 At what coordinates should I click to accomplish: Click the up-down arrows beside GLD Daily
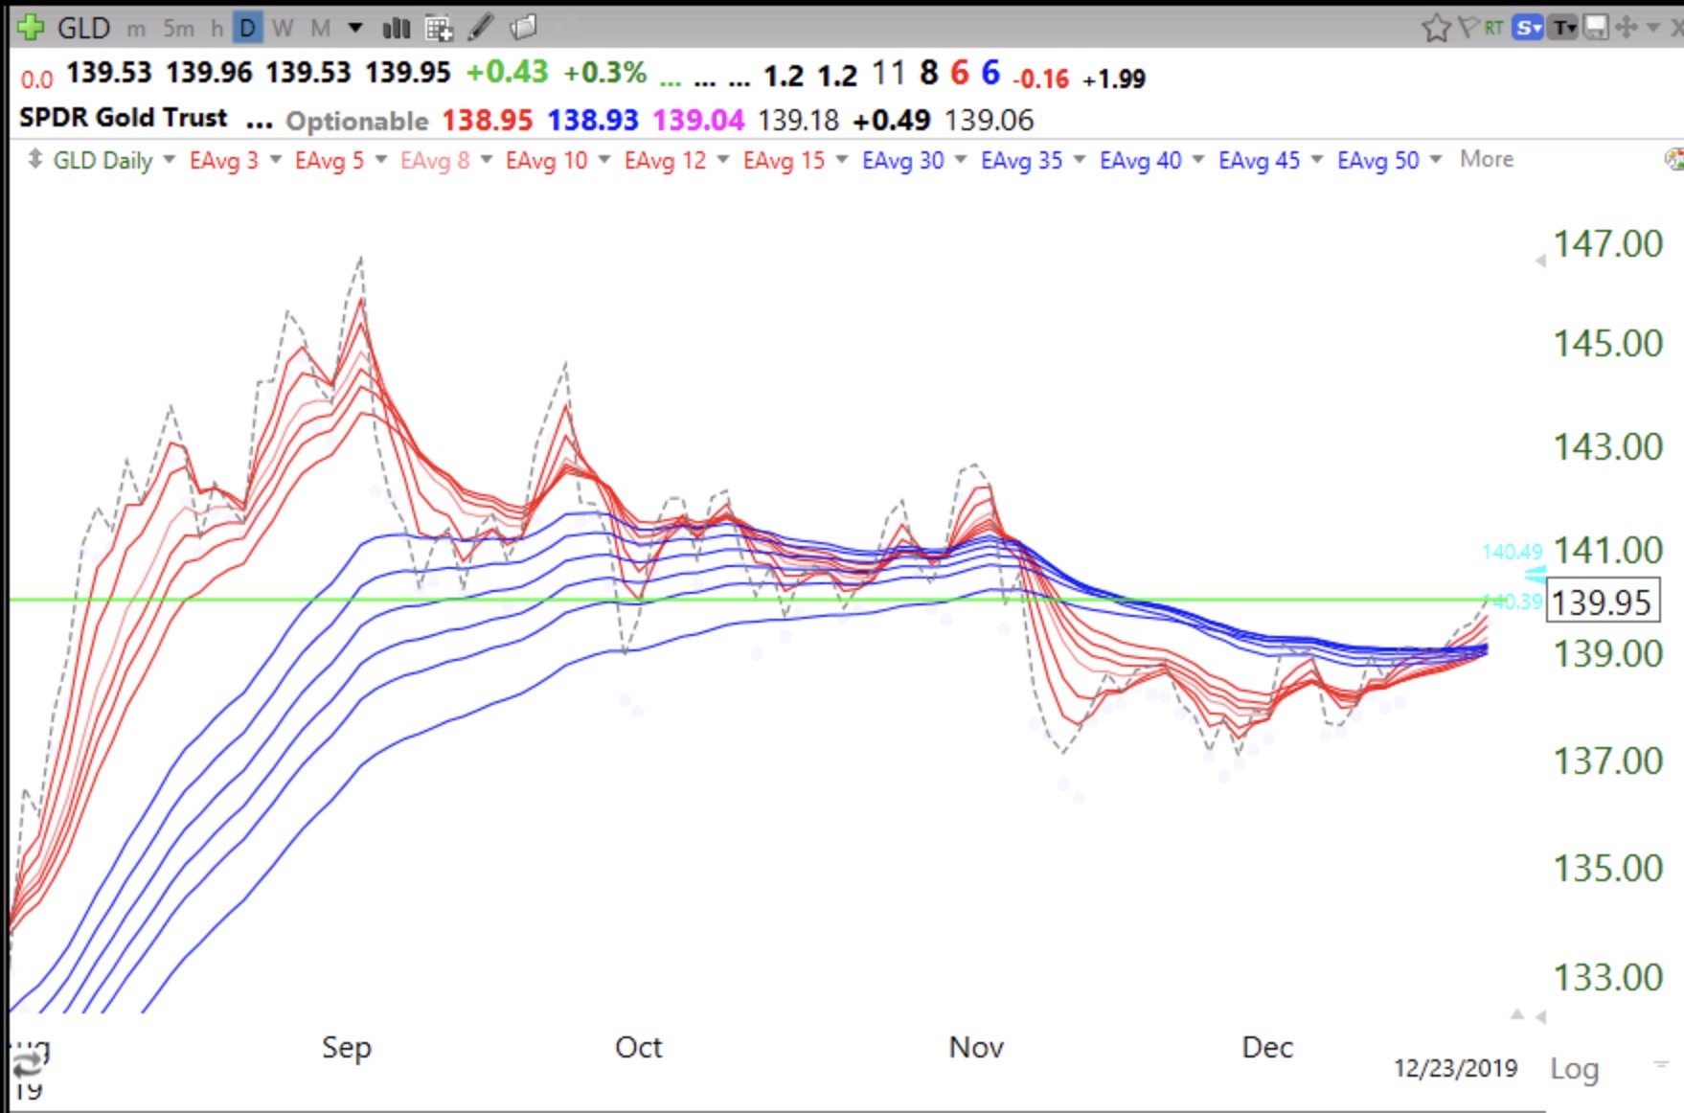(x=34, y=159)
